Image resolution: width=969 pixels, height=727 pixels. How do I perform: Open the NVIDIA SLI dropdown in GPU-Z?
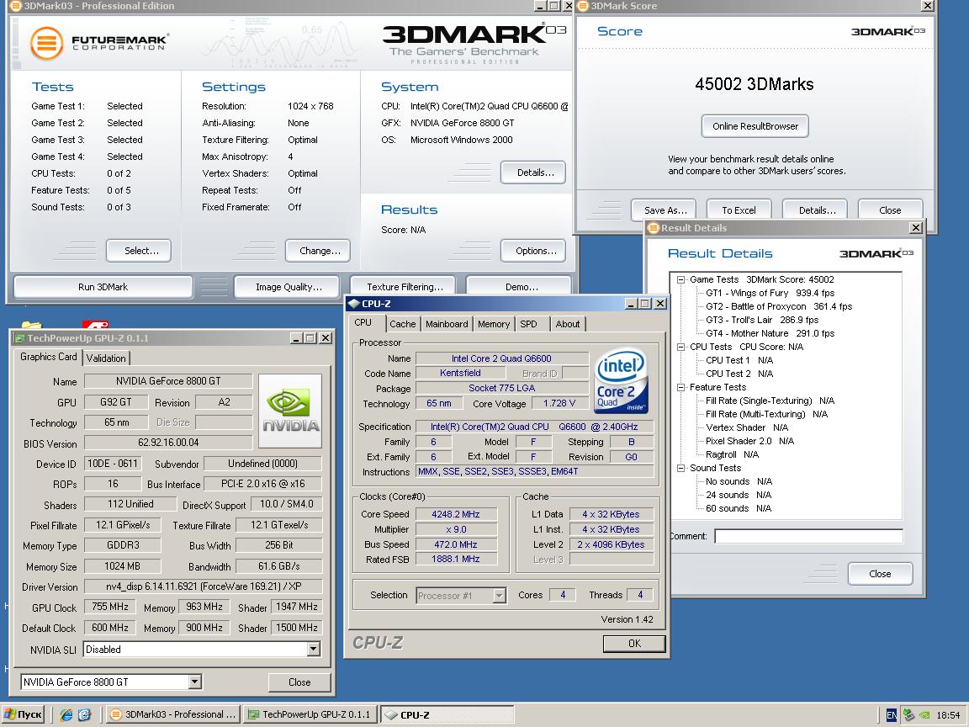(314, 649)
